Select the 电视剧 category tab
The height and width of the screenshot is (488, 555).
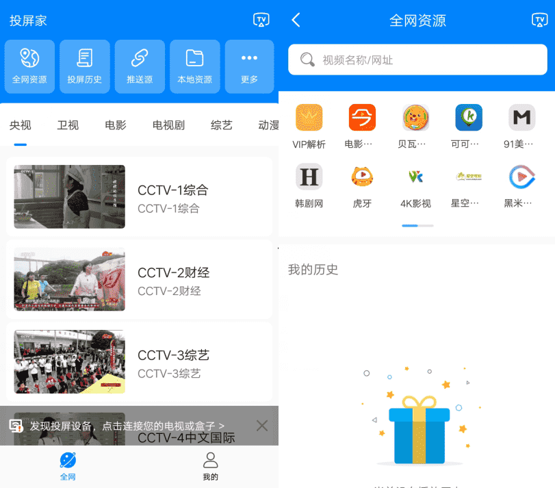[x=168, y=125]
